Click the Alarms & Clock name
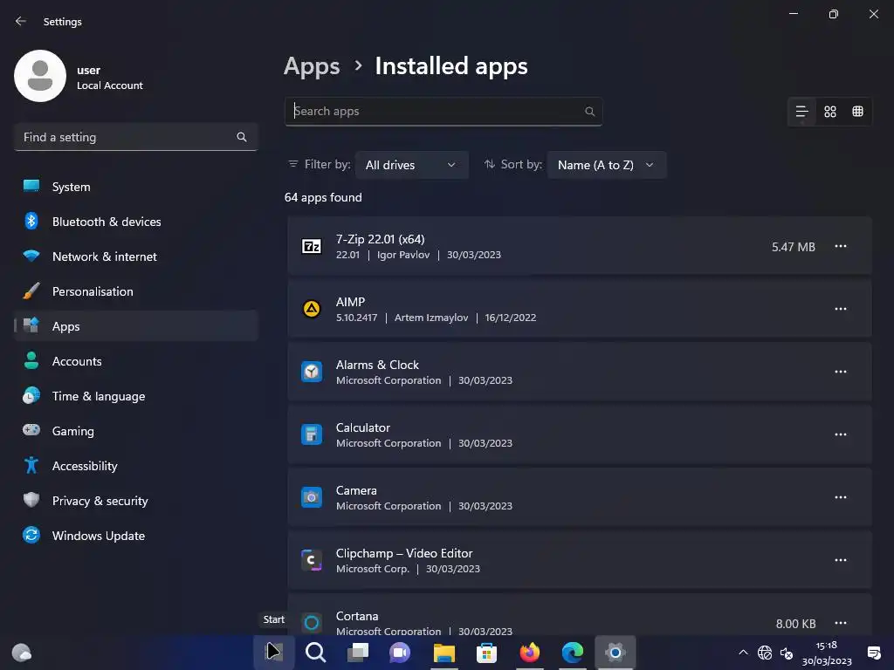This screenshot has width=894, height=670. pyautogui.click(x=377, y=365)
